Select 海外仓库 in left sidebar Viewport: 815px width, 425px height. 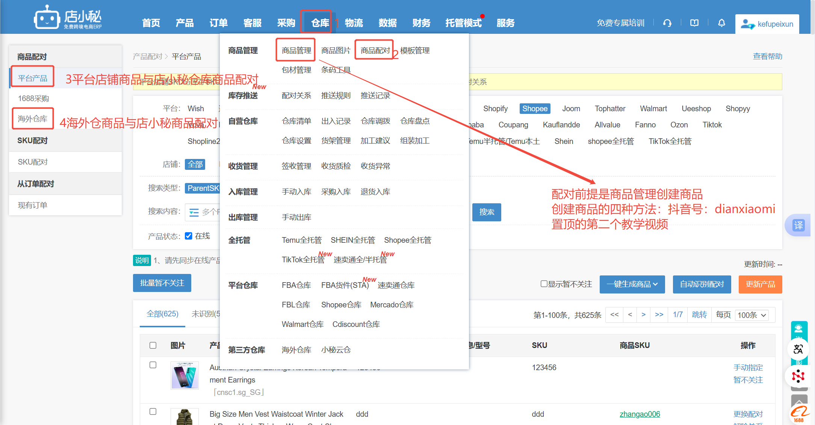pyautogui.click(x=33, y=119)
